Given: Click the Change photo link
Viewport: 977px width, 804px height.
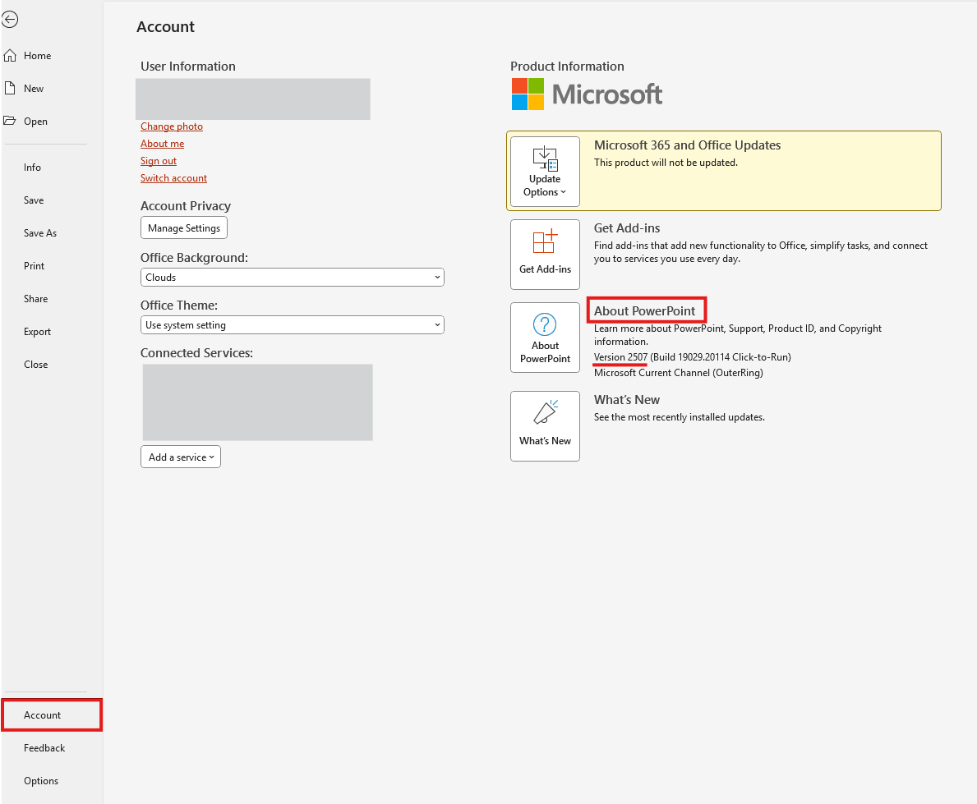Looking at the screenshot, I should [172, 126].
